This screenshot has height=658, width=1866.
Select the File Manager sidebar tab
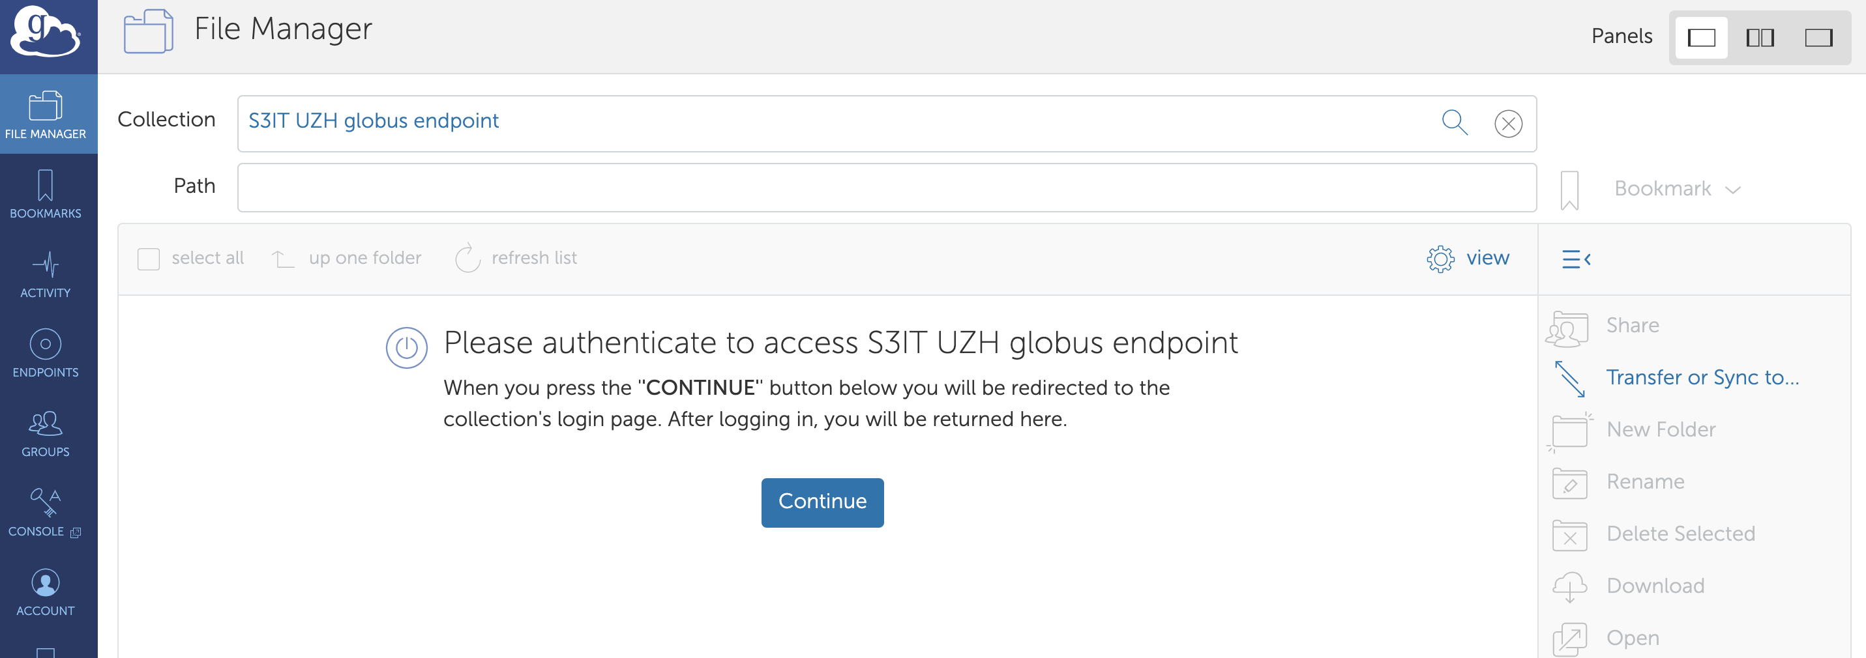(45, 115)
